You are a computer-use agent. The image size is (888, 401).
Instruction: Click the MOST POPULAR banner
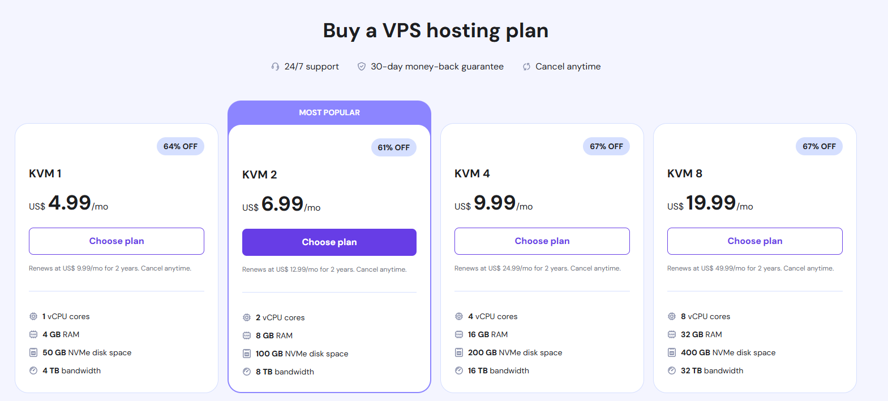tap(329, 112)
